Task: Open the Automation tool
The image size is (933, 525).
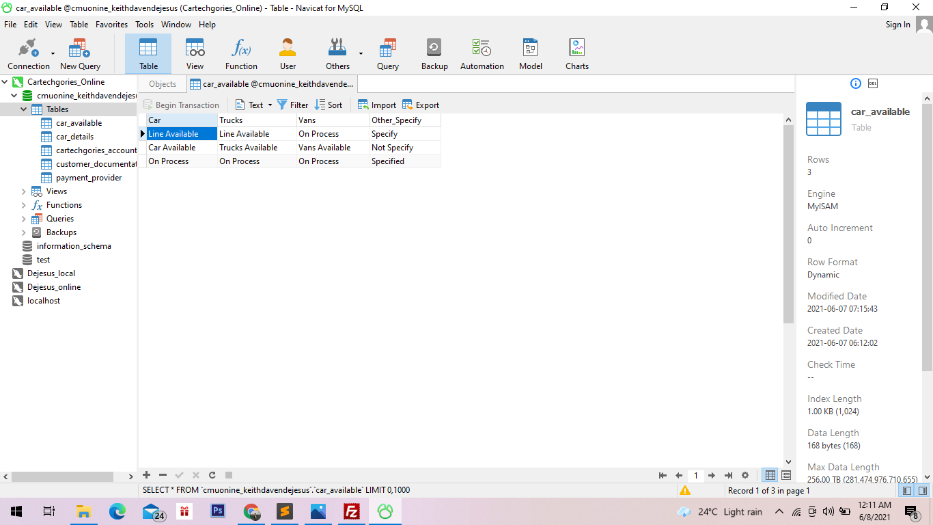Action: [482, 54]
